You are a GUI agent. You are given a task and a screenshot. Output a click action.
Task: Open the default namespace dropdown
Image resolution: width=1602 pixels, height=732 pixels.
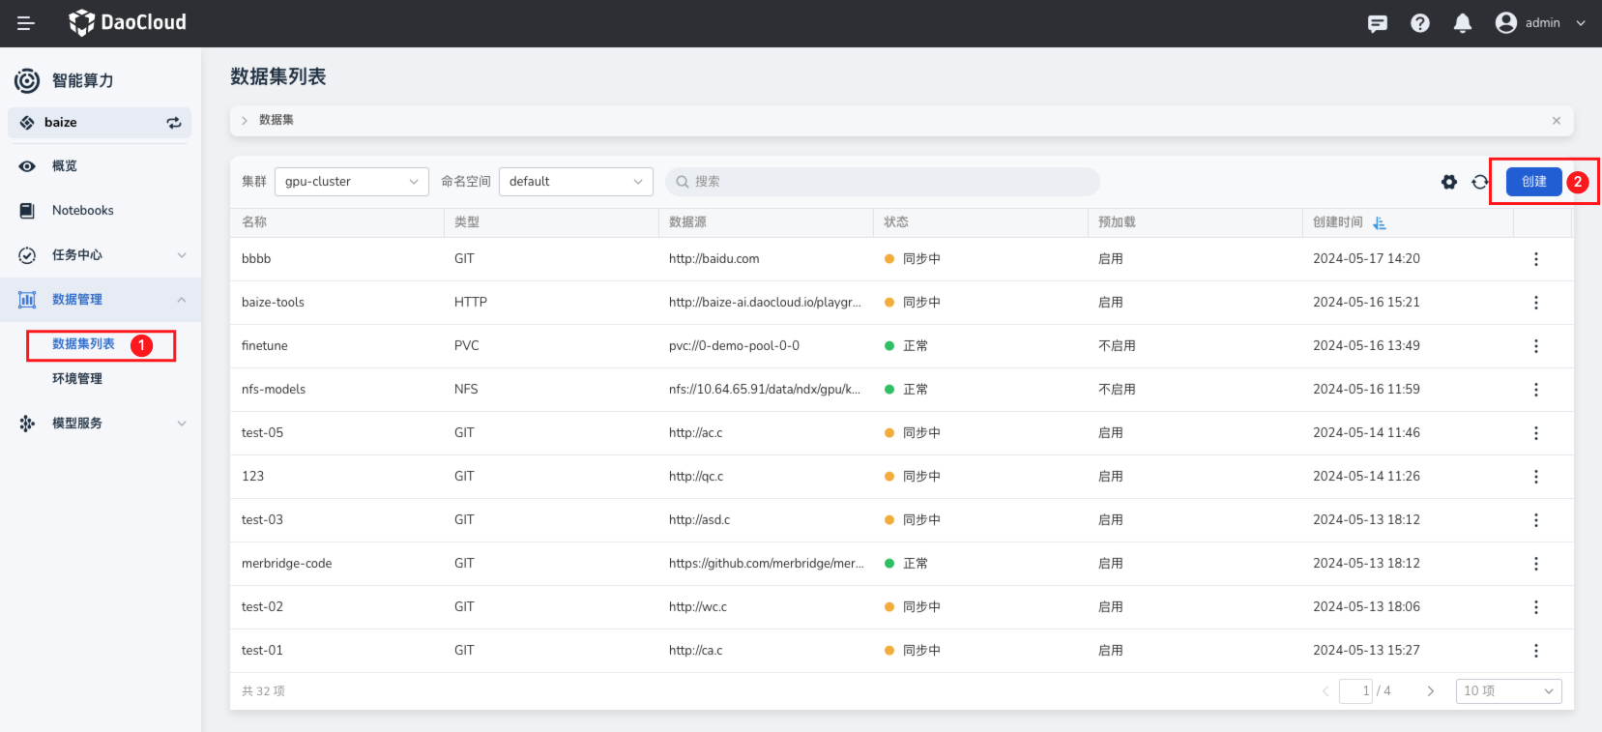pos(575,182)
